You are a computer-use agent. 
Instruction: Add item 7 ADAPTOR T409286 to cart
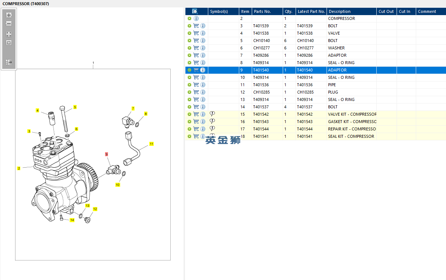pos(196,55)
